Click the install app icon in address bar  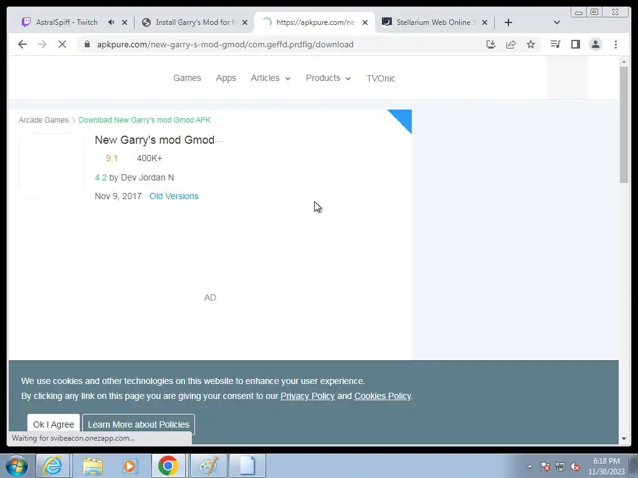[x=491, y=44]
